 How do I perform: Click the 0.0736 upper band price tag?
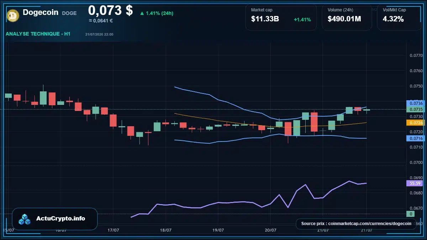coord(416,103)
